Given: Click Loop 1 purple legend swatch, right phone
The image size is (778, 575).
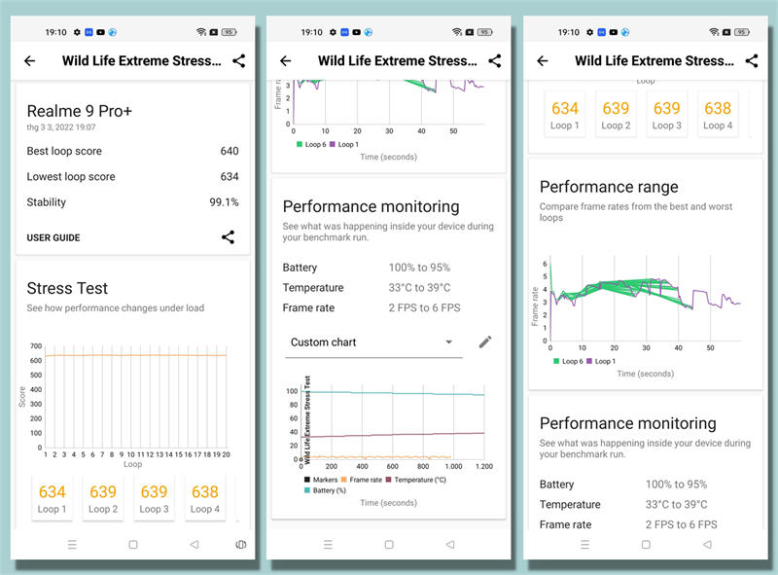Looking at the screenshot, I should coord(589,361).
